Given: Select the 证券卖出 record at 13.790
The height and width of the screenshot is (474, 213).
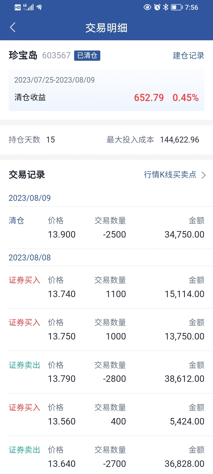Looking at the screenshot, I should click(106, 372).
